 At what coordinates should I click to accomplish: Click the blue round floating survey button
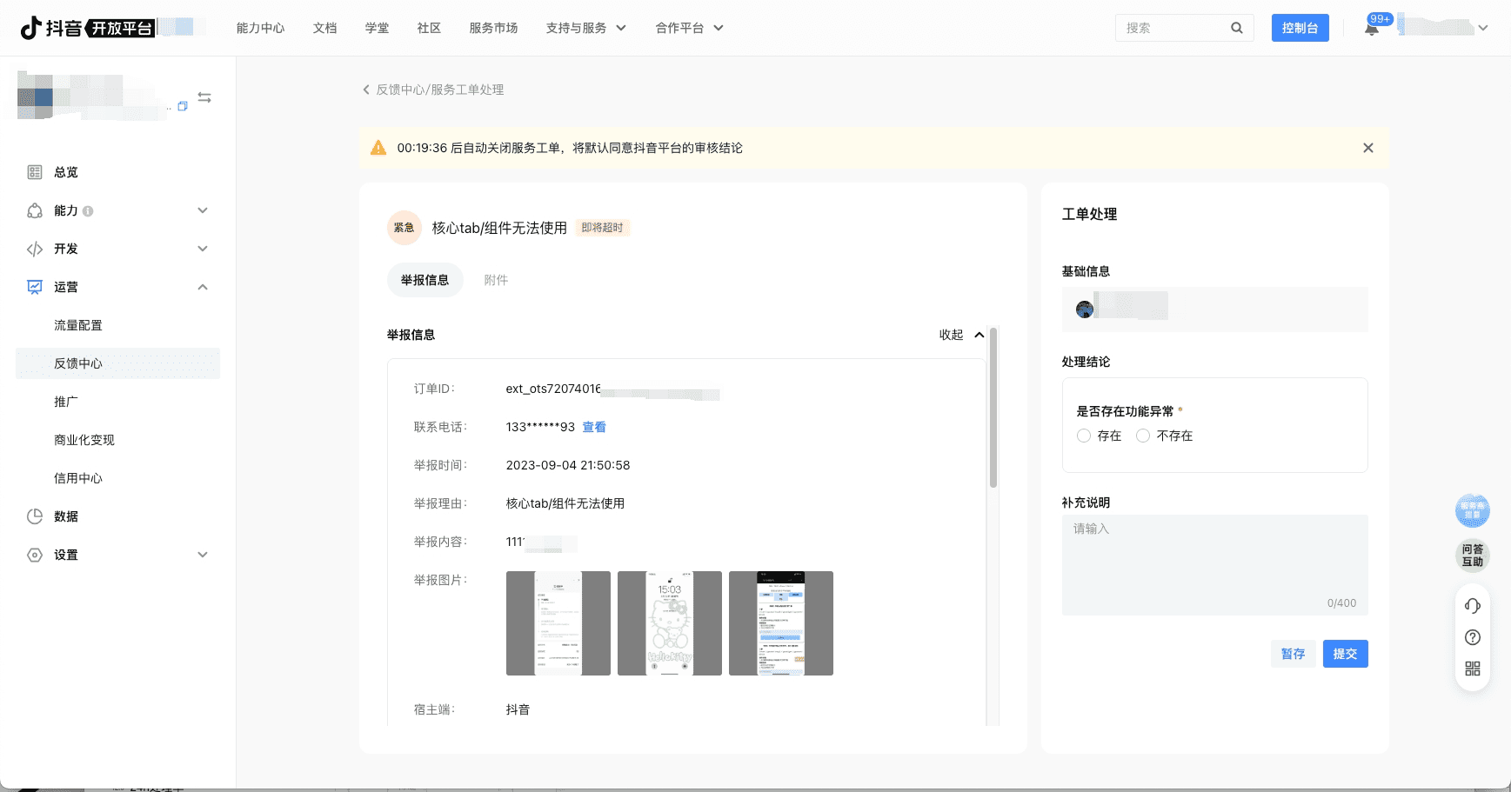tap(1473, 510)
